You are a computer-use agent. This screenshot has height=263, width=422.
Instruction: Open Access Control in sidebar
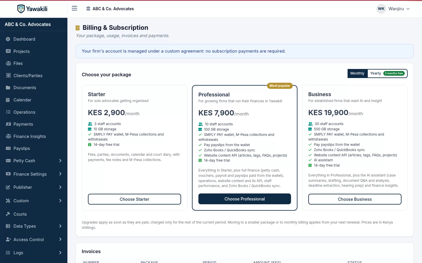(x=34, y=240)
